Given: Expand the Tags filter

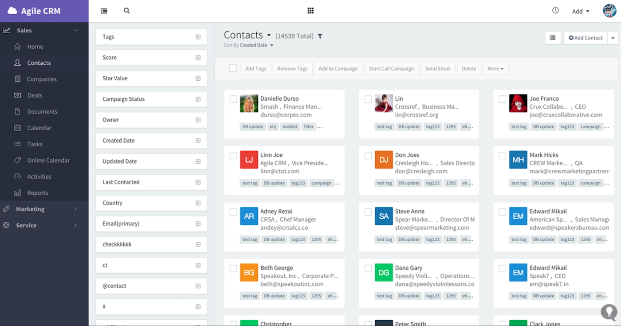Looking at the screenshot, I should click(x=198, y=37).
